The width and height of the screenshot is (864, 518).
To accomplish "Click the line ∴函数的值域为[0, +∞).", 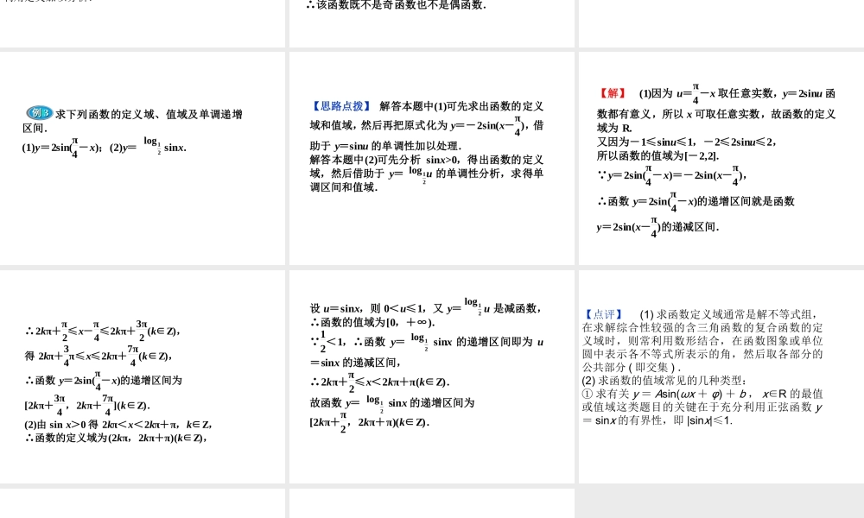I will pyautogui.click(x=372, y=322).
